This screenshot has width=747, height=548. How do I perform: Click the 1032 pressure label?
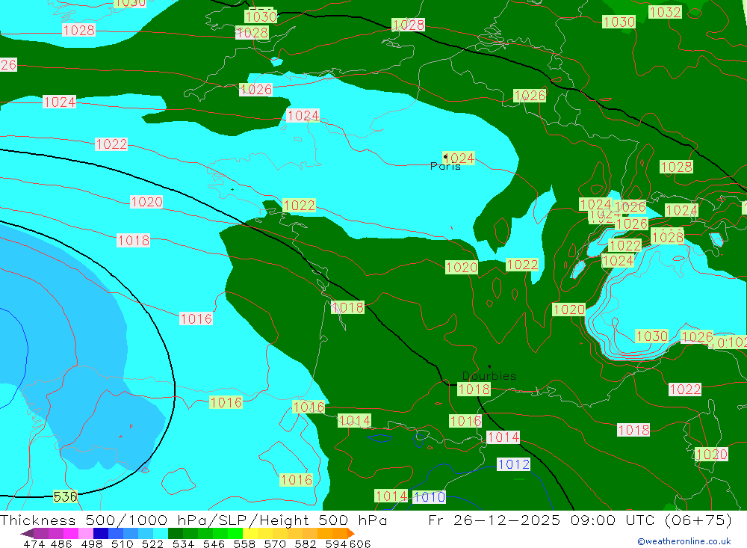pos(665,12)
